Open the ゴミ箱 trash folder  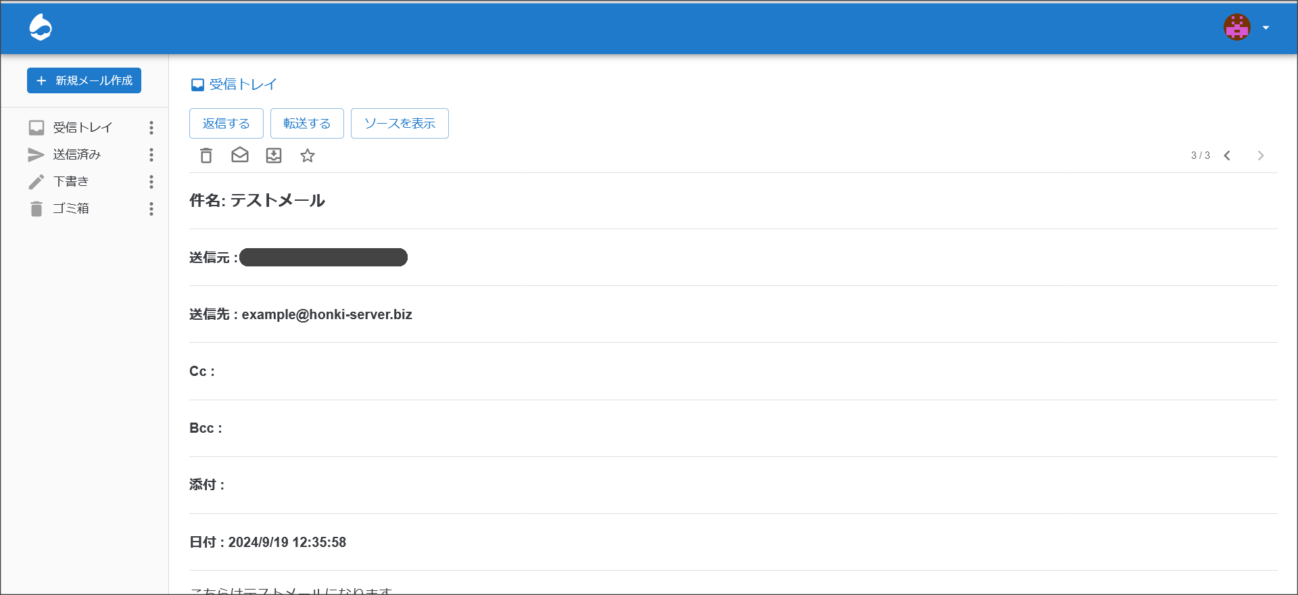(70, 209)
